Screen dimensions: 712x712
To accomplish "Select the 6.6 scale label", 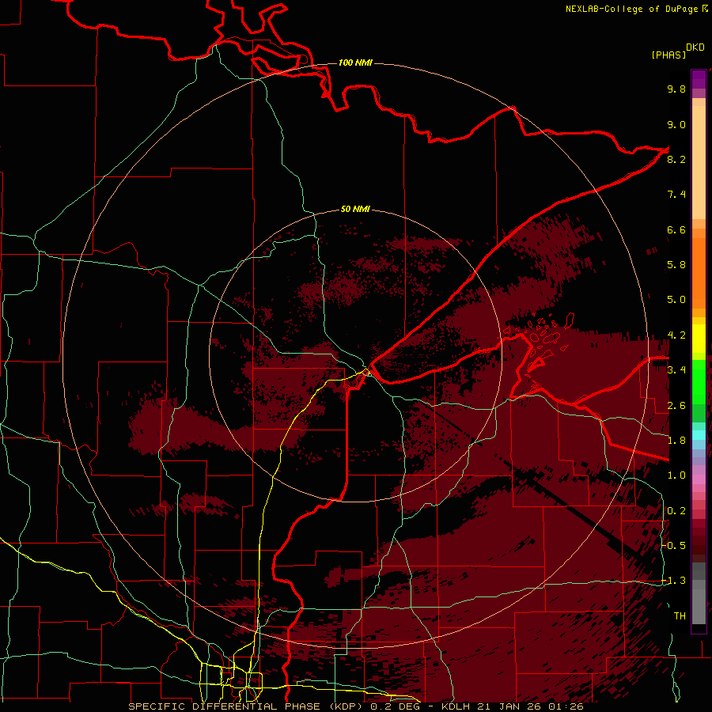I will pos(676,229).
